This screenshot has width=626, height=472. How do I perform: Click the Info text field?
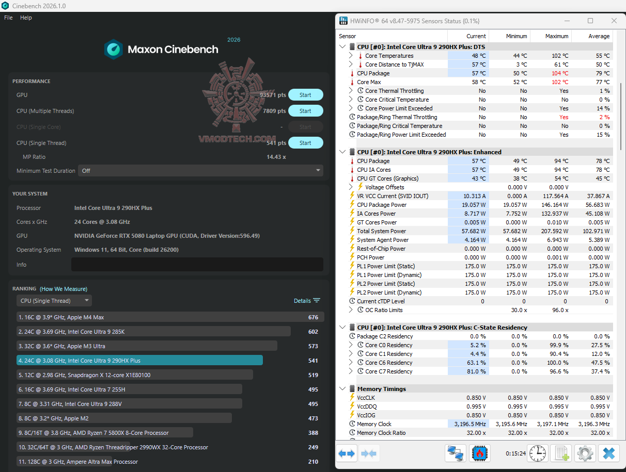click(197, 265)
